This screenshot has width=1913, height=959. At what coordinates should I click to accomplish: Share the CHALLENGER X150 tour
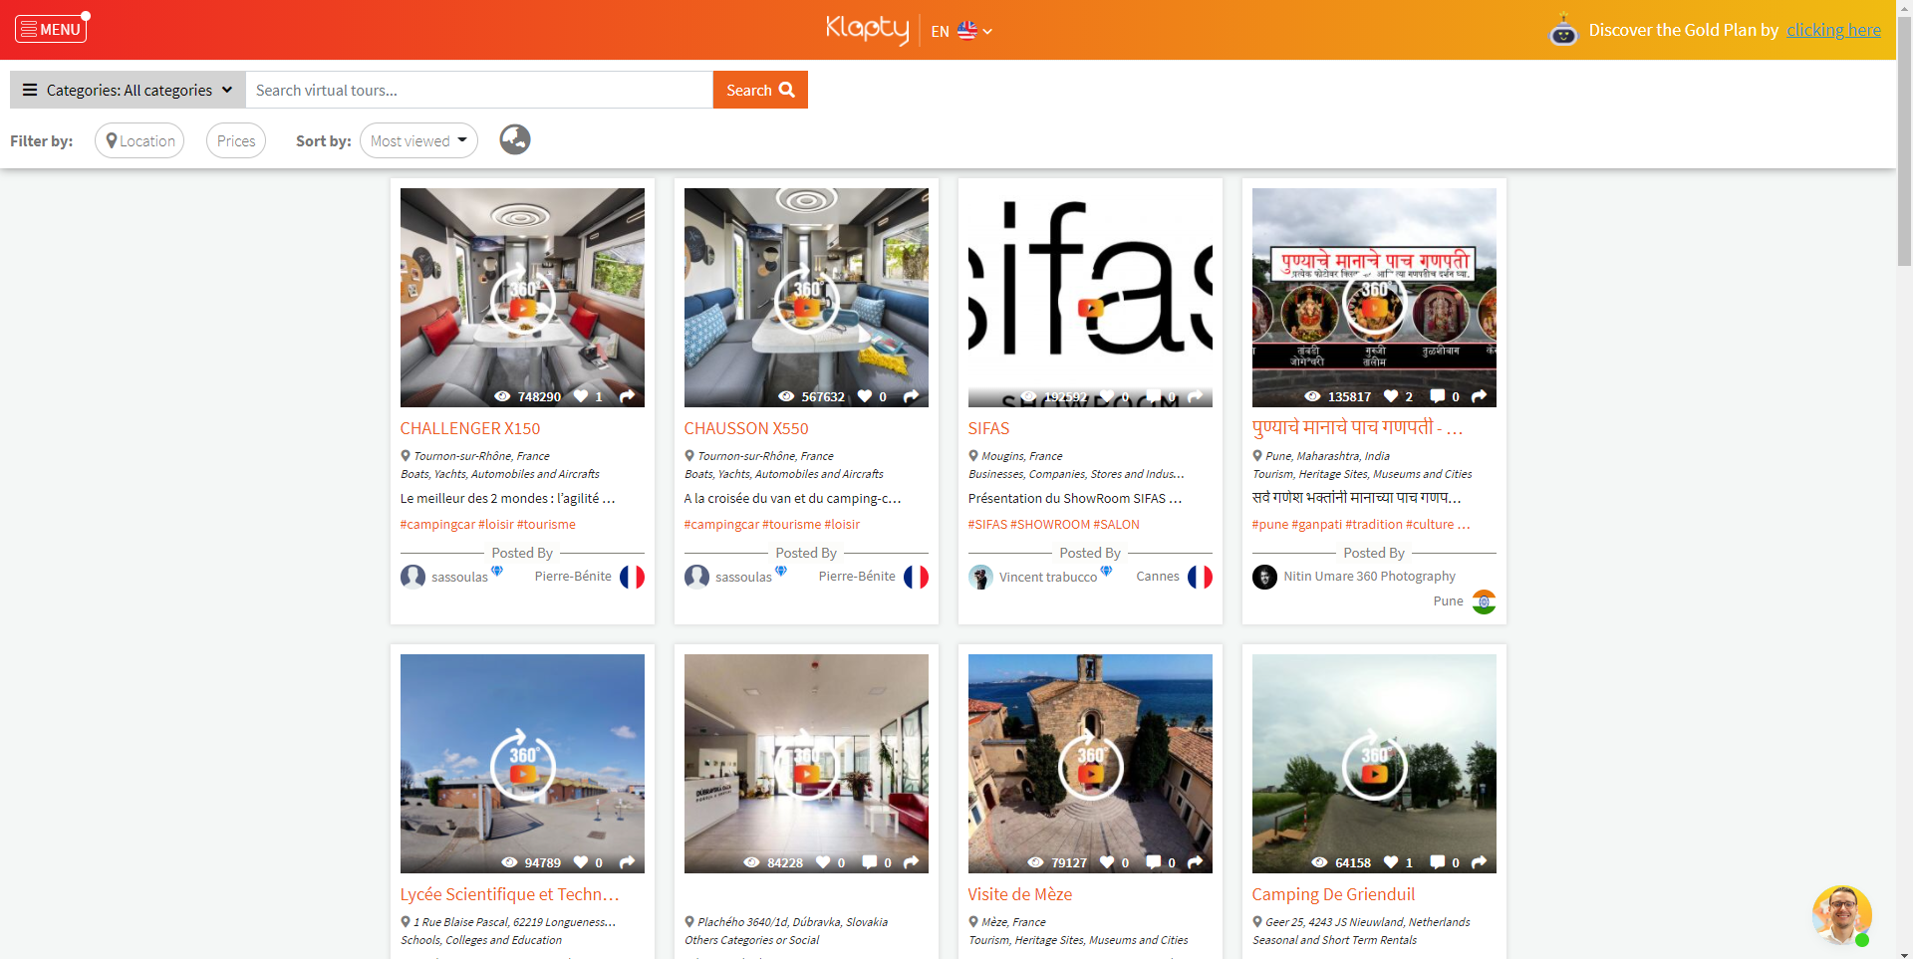tap(627, 396)
